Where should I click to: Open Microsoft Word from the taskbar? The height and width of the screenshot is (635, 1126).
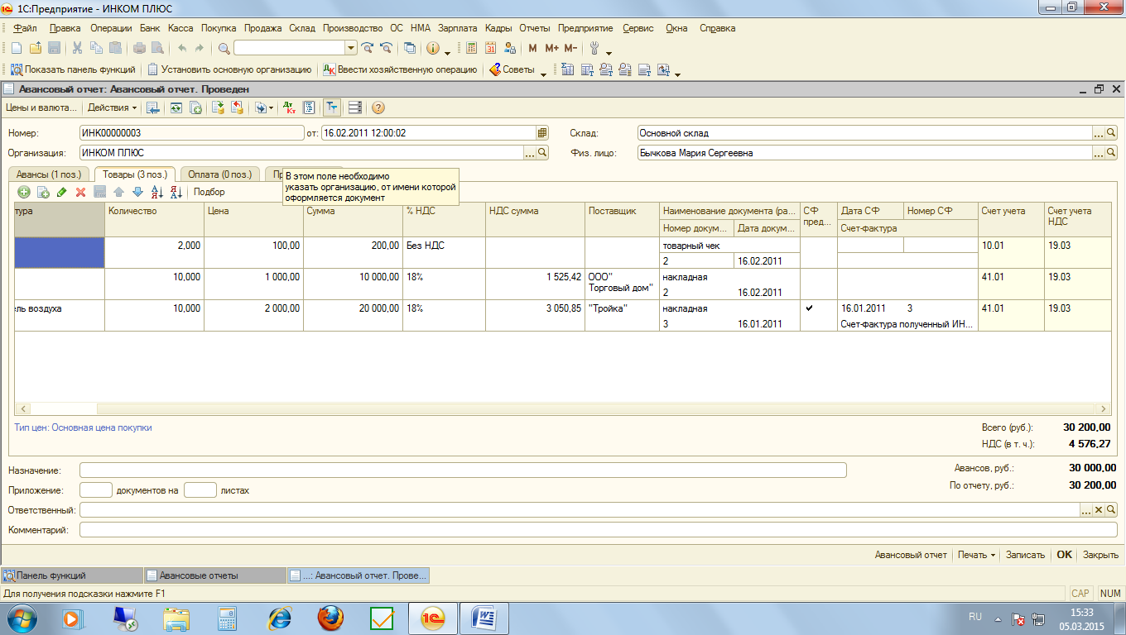[x=483, y=618]
